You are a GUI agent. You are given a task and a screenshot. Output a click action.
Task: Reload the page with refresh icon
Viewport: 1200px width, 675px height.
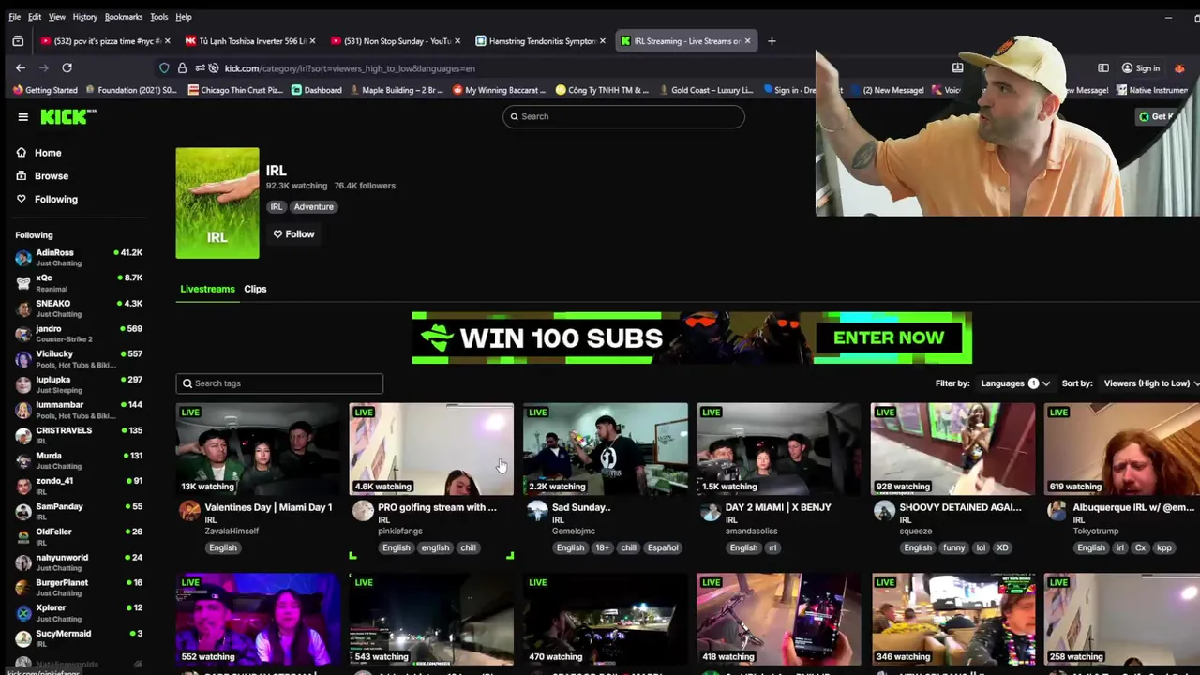coord(67,67)
